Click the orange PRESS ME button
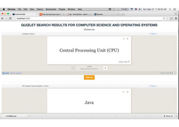Image resolution: width=179 pixels, height=127 pixels. point(89,77)
